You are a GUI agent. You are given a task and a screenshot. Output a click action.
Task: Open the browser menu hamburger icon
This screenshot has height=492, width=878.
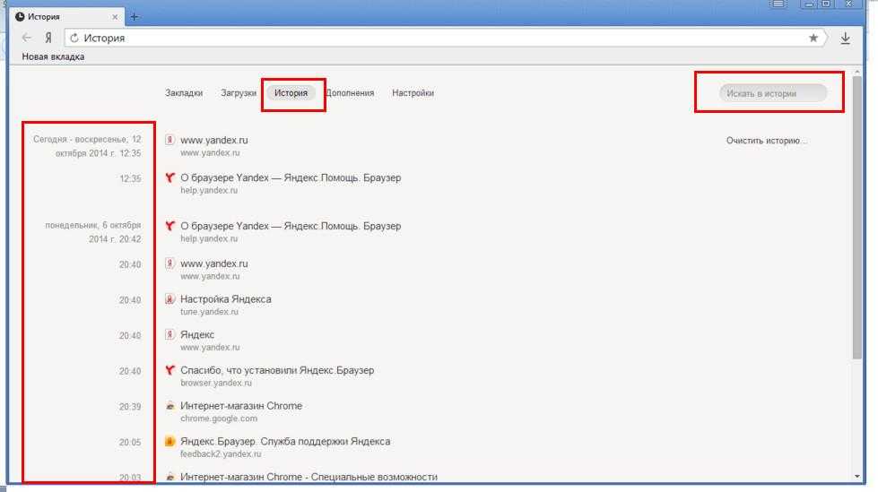(778, 4)
